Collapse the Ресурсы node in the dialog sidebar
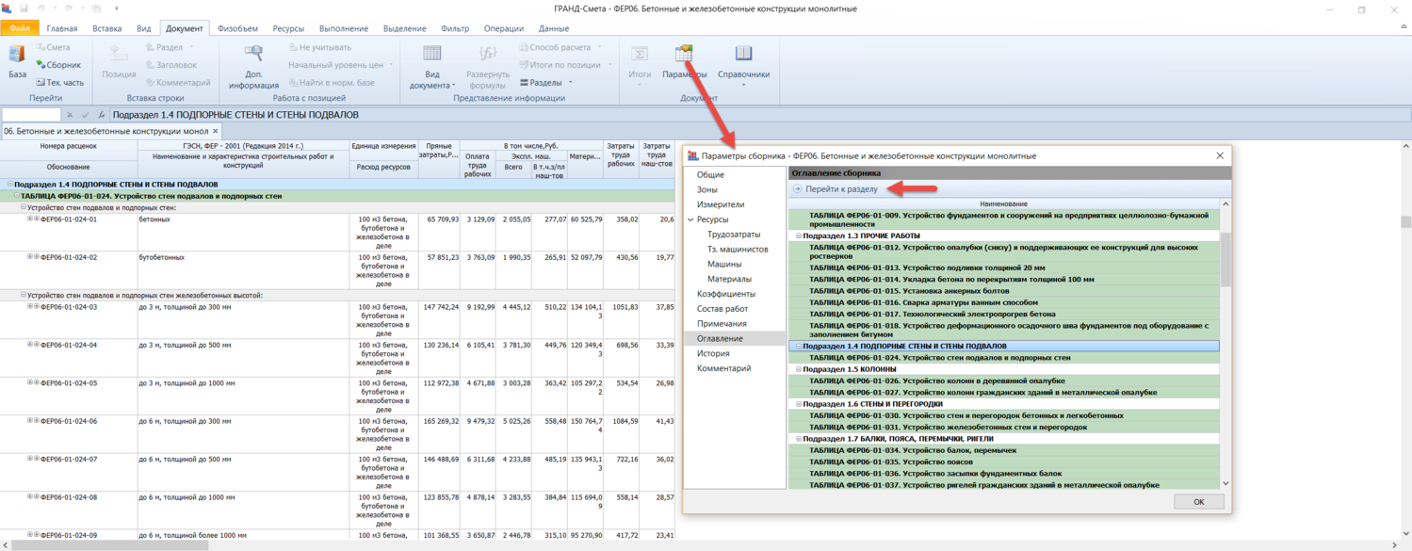The image size is (1412, 551). 690,219
